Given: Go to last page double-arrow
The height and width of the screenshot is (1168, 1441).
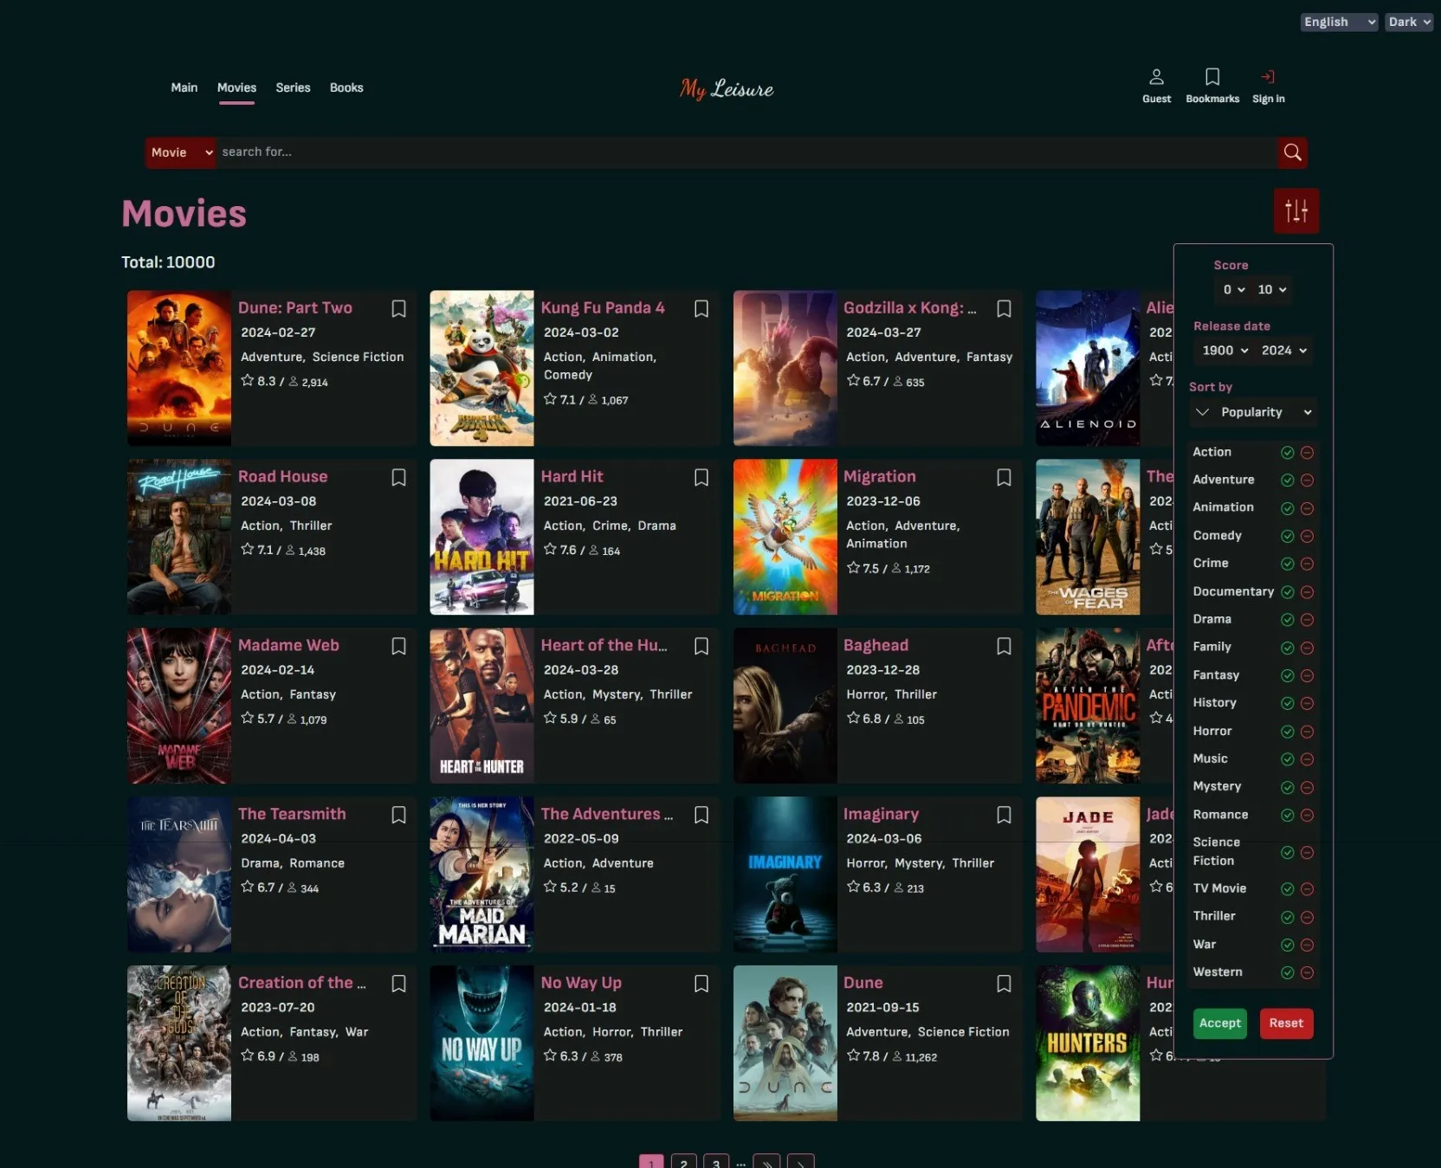Looking at the screenshot, I should (766, 1163).
